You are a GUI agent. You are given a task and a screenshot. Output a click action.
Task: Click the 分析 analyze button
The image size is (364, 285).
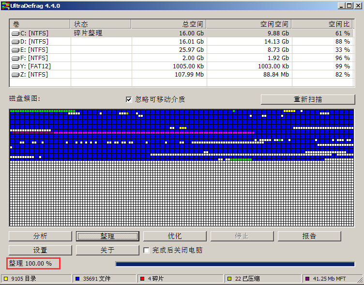point(40,236)
